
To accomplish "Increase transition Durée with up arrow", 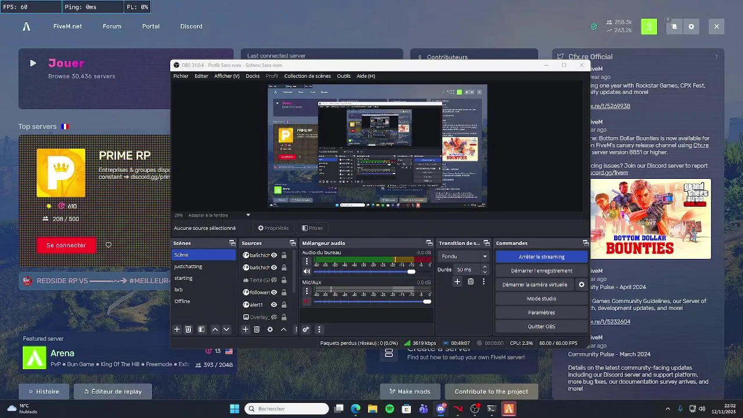I will (x=485, y=267).
